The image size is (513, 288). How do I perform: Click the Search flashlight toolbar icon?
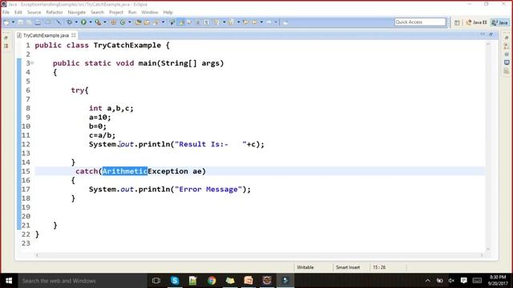pyautogui.click(x=156, y=22)
